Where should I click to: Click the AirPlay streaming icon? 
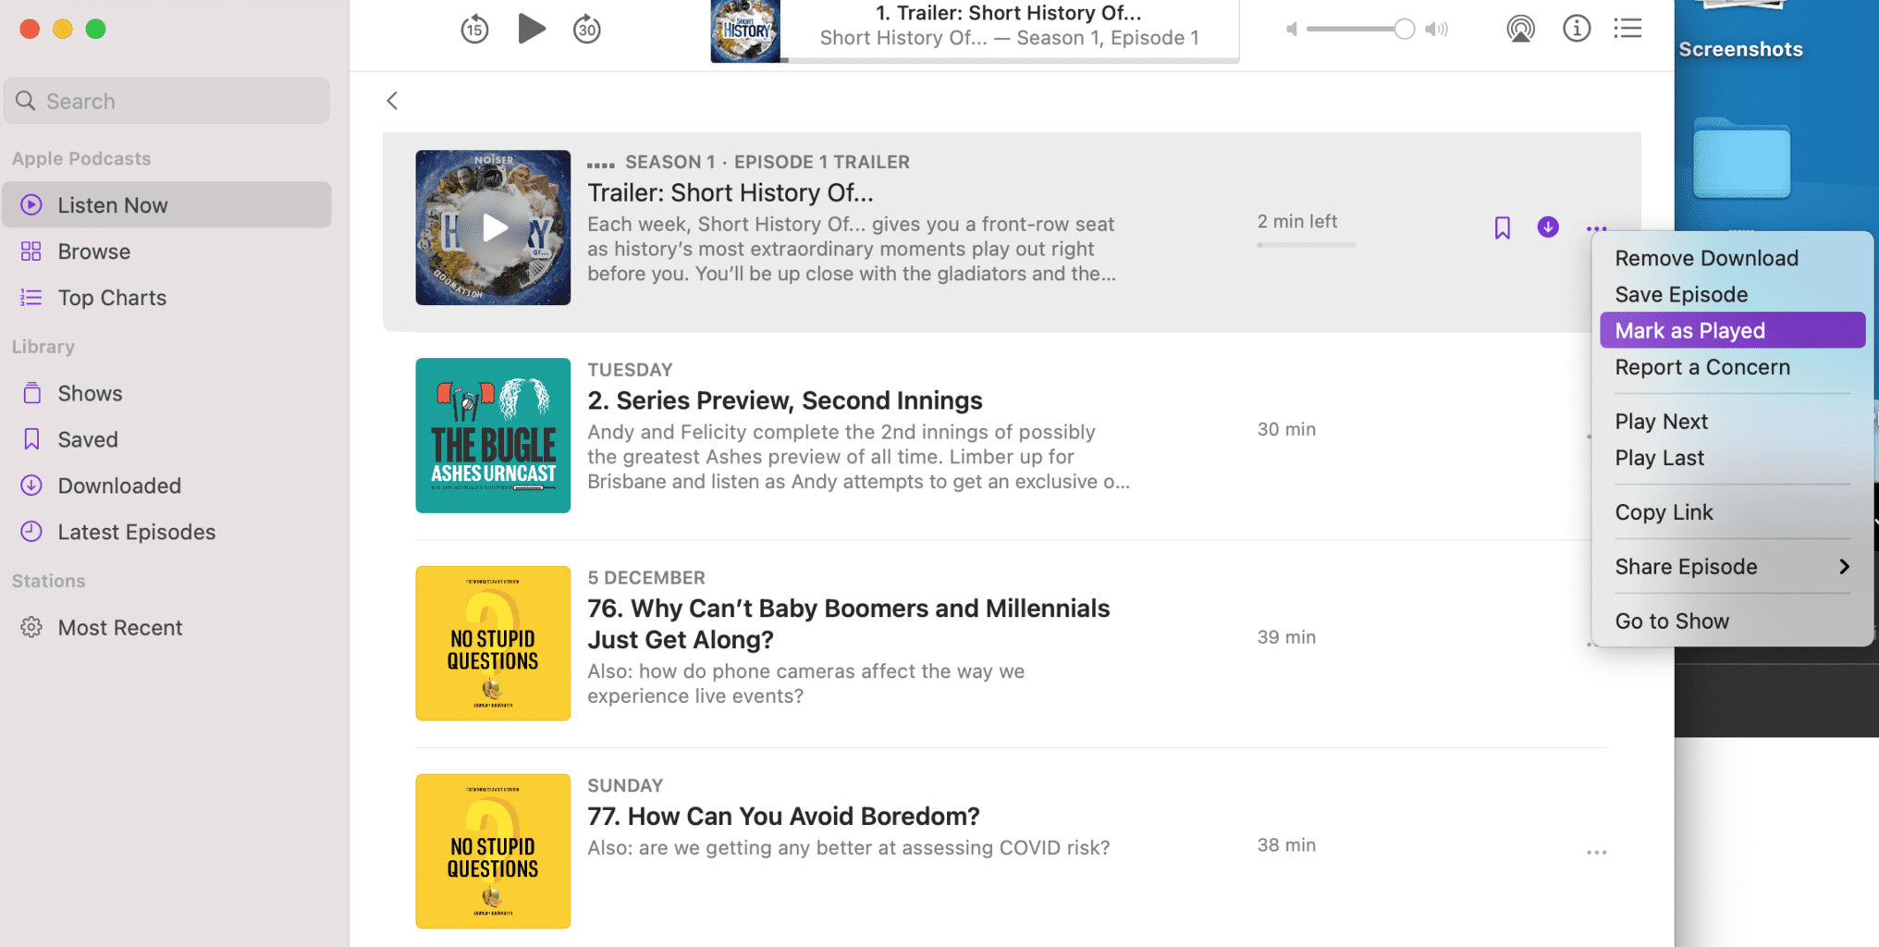pos(1521,29)
